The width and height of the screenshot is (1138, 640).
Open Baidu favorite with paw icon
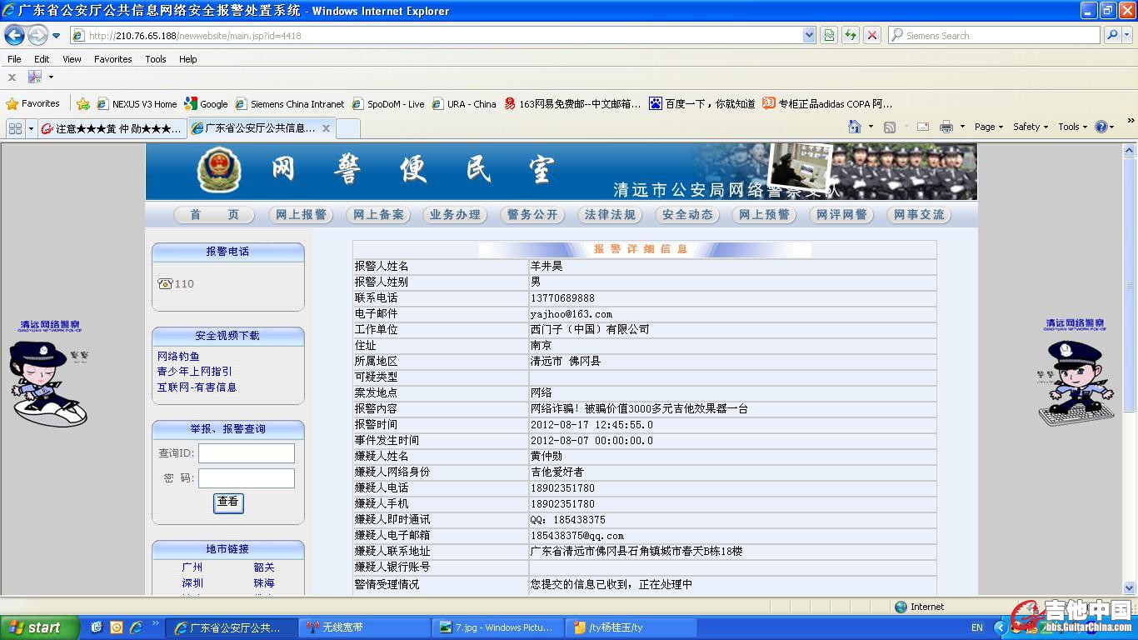[x=702, y=104]
